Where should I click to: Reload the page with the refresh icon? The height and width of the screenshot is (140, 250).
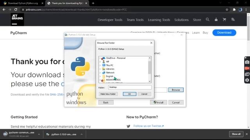pos(16,10)
